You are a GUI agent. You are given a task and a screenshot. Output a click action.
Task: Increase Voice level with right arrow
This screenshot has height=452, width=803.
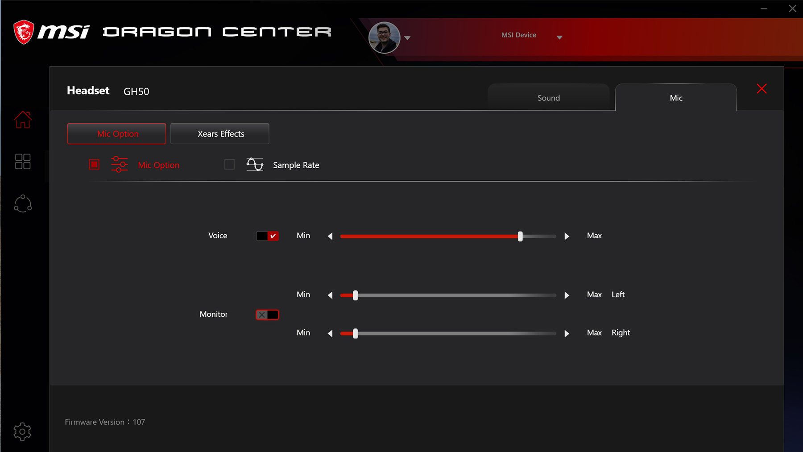coord(567,236)
